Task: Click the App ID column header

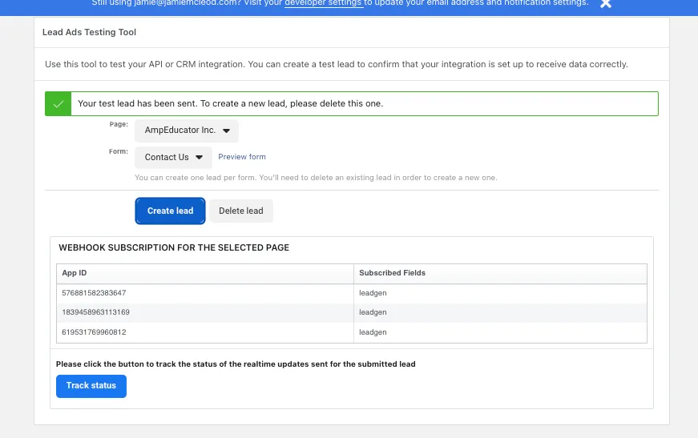Action: click(205, 273)
